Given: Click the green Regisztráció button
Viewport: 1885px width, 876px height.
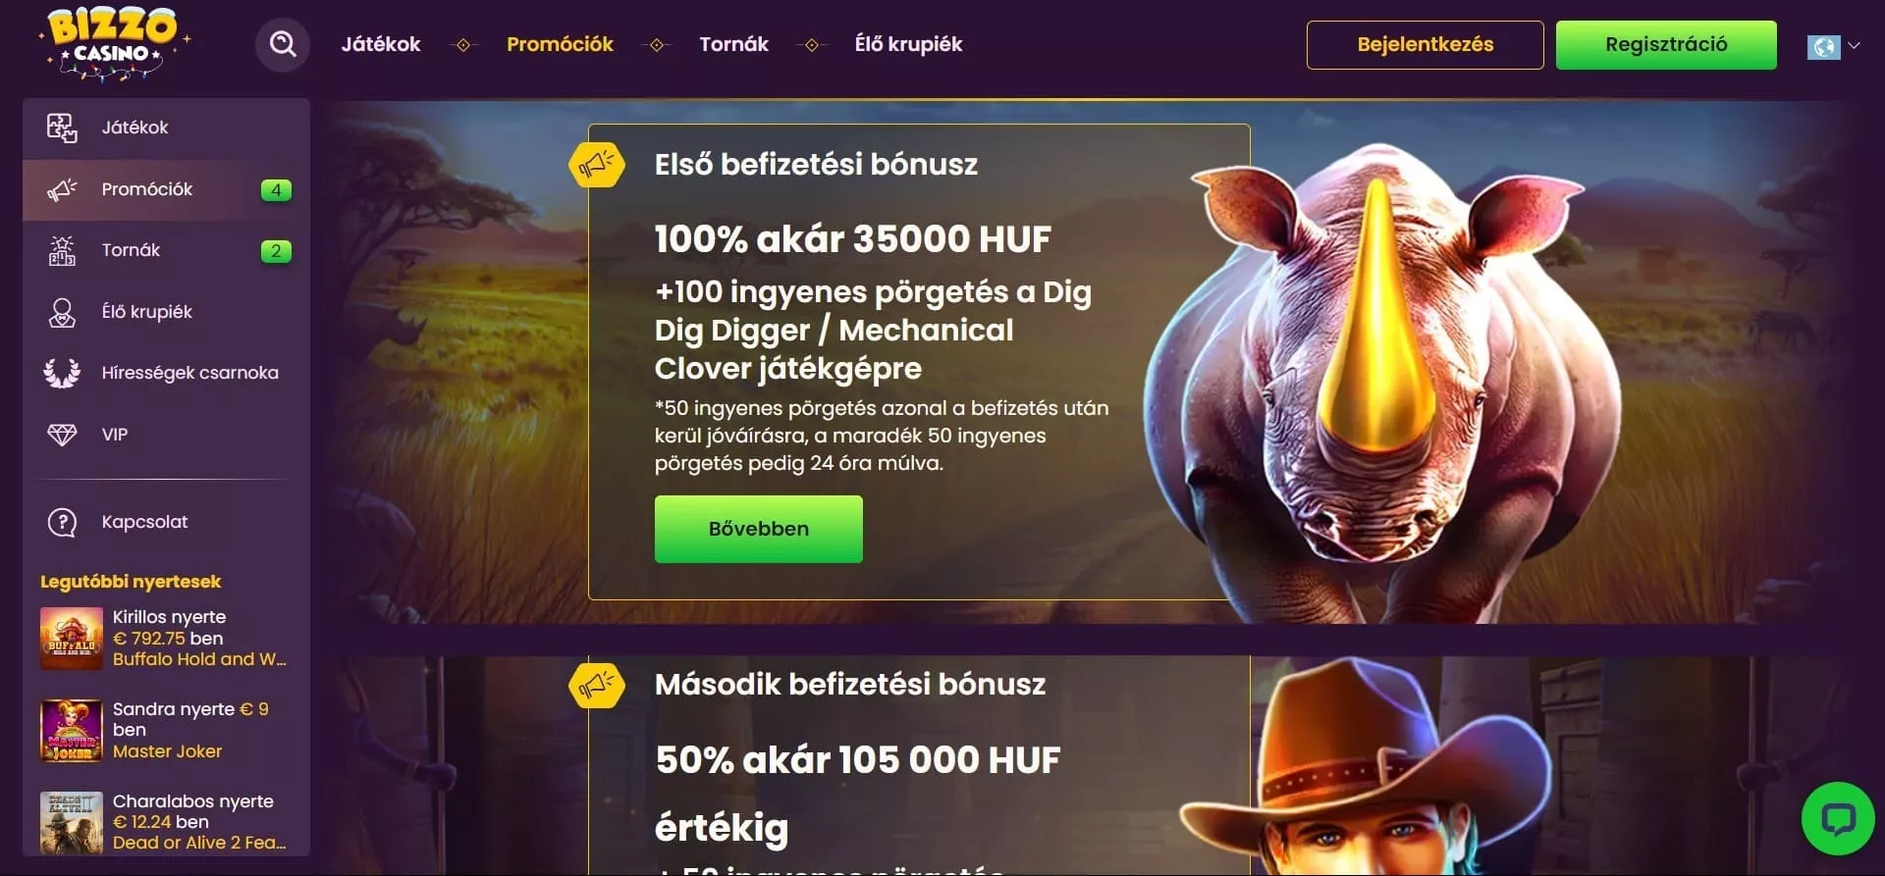Looking at the screenshot, I should (x=1666, y=45).
